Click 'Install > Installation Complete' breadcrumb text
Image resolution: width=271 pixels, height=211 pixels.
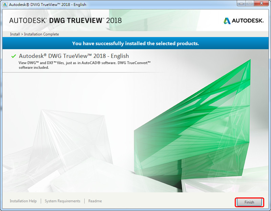click(35, 34)
